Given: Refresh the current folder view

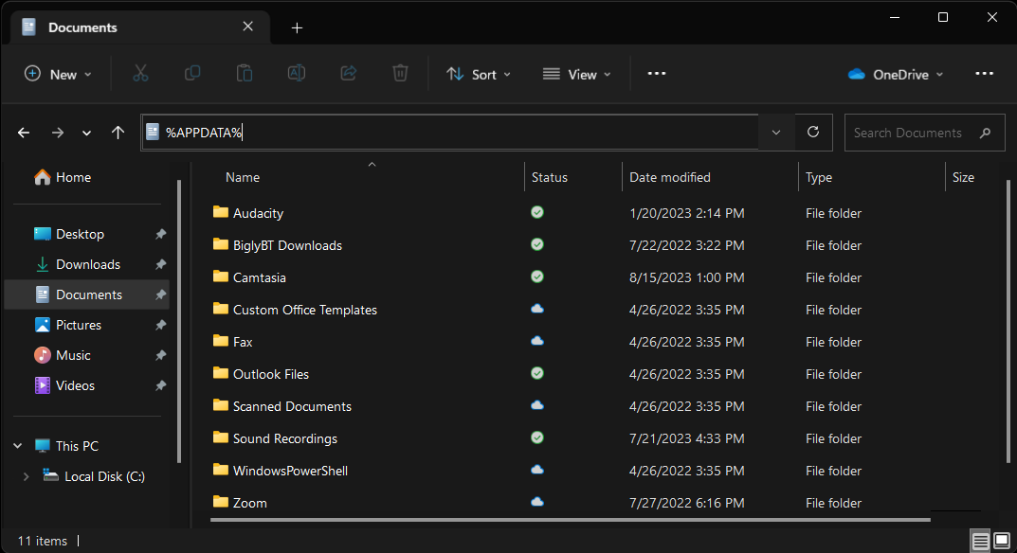Looking at the screenshot, I should (813, 133).
